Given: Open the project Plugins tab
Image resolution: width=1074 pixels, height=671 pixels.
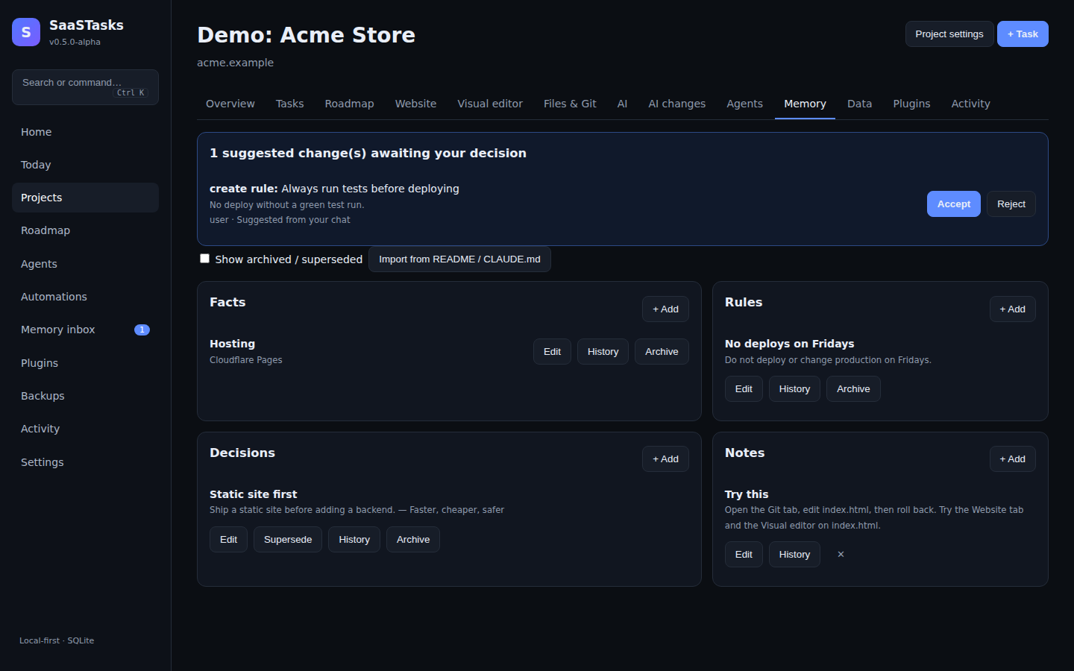Looking at the screenshot, I should pos(911,104).
